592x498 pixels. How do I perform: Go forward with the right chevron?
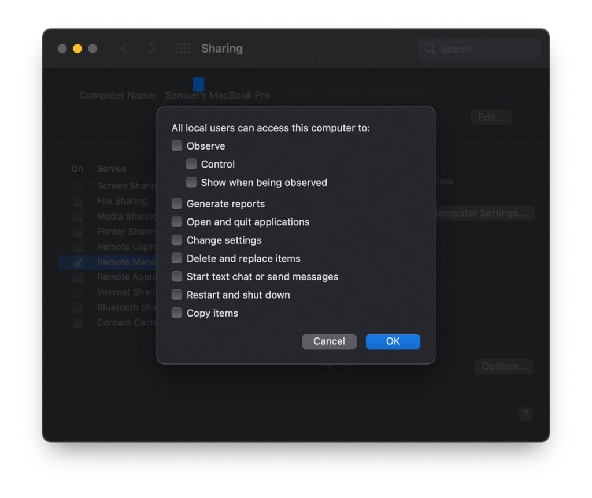(x=152, y=49)
